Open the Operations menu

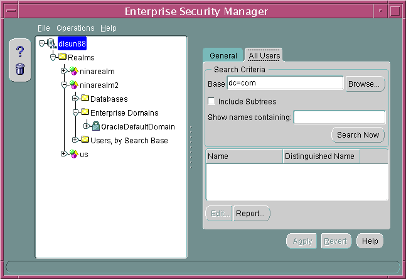[75, 28]
